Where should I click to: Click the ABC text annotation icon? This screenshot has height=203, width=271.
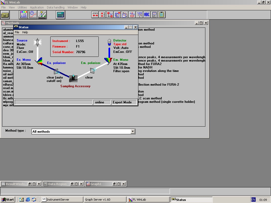pos(147,15)
